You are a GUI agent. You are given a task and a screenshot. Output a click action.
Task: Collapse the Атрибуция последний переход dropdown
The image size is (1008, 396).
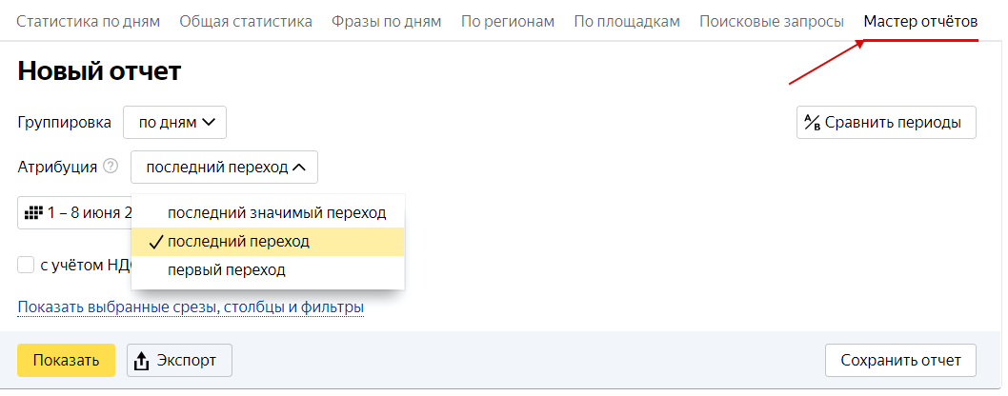coord(224,168)
